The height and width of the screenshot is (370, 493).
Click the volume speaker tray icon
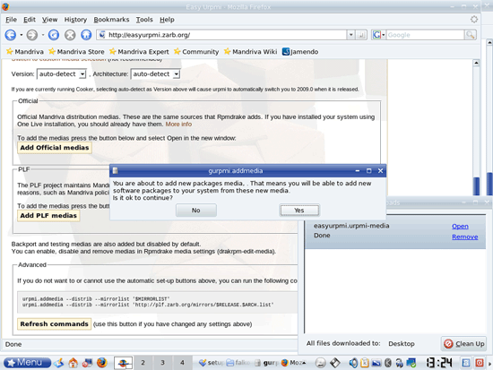[353, 363]
